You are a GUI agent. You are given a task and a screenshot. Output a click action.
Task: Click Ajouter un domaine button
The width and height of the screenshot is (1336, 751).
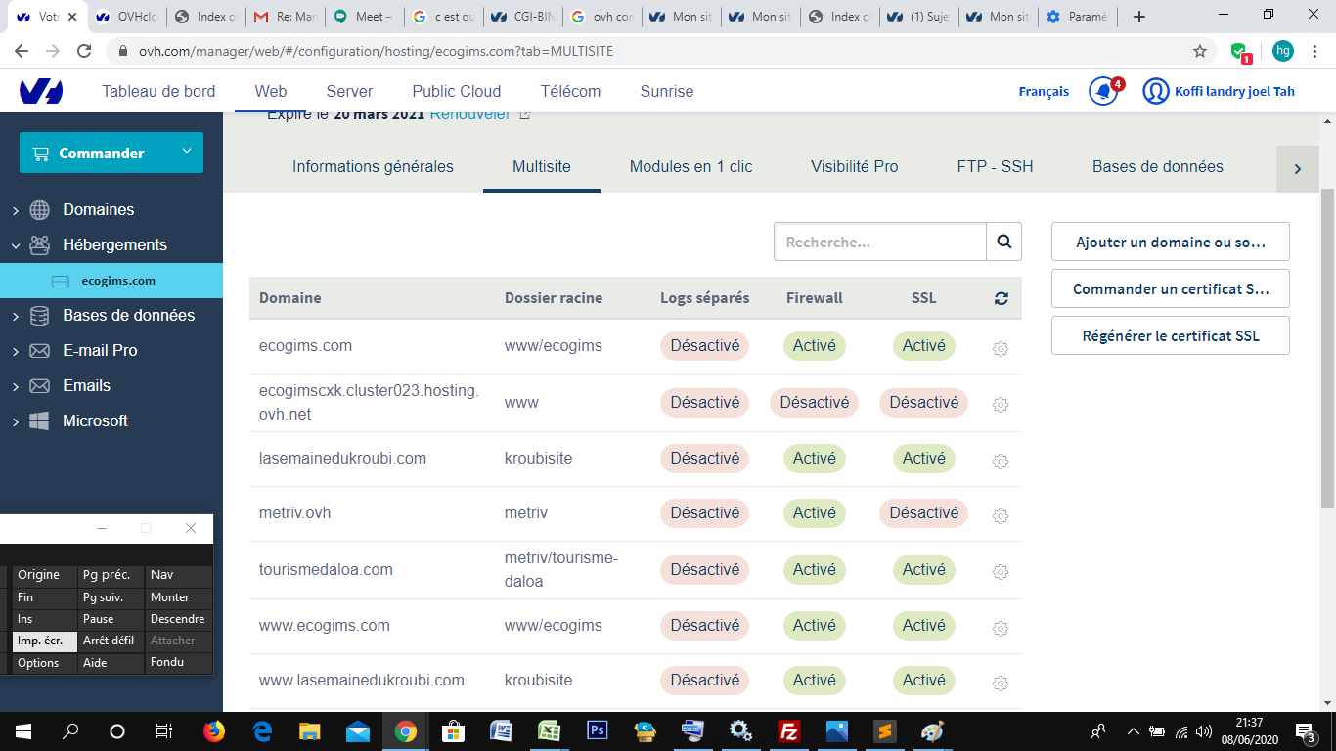coord(1170,242)
